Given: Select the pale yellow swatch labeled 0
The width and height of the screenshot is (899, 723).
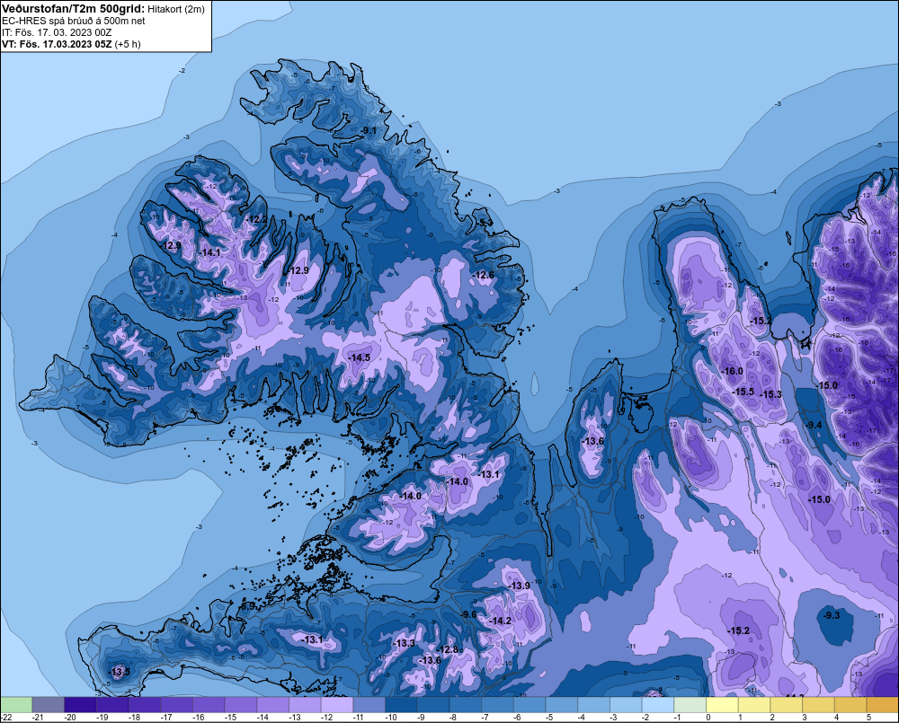Looking at the screenshot, I should tap(723, 705).
